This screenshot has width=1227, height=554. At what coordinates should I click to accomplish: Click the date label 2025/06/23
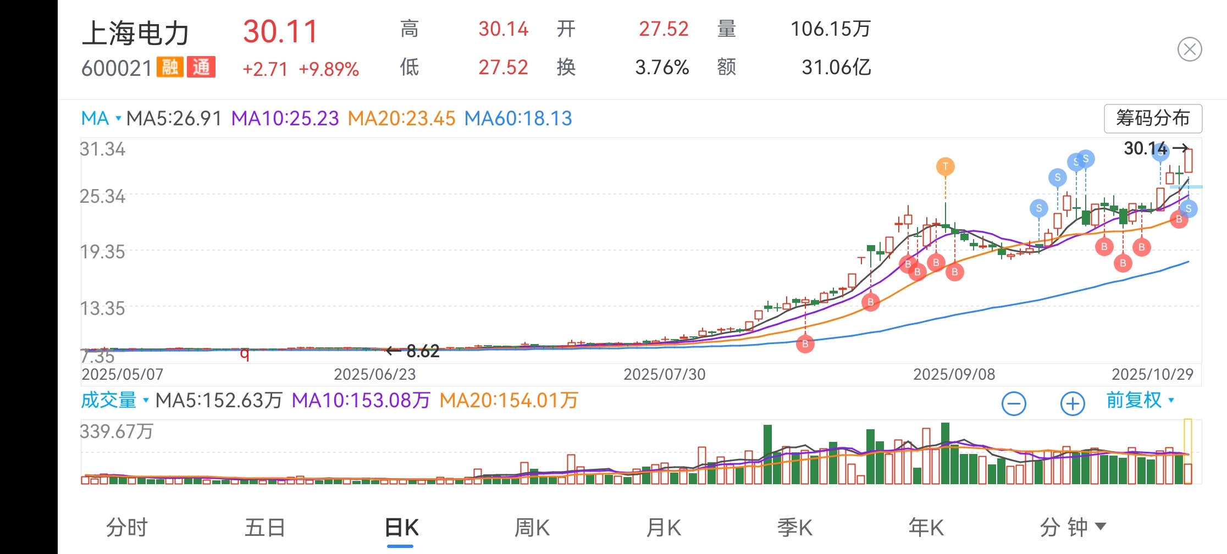click(x=375, y=375)
